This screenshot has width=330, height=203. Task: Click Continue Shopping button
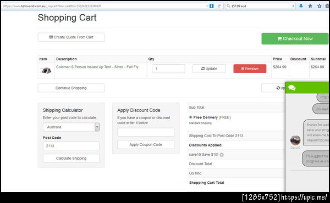tap(71, 88)
